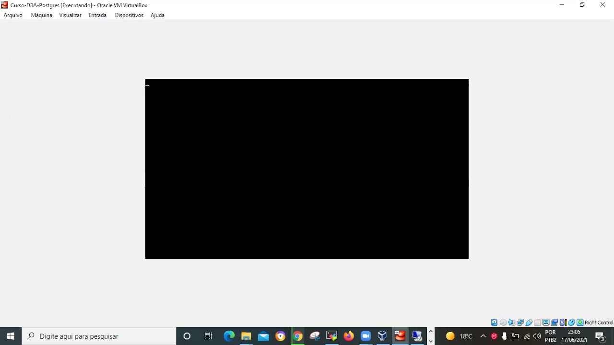This screenshot has width=614, height=345.
Task: Click the microphone tray icon
Action: click(505, 336)
